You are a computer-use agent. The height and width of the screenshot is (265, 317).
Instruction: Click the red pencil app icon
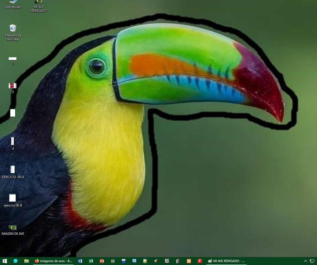156,261
